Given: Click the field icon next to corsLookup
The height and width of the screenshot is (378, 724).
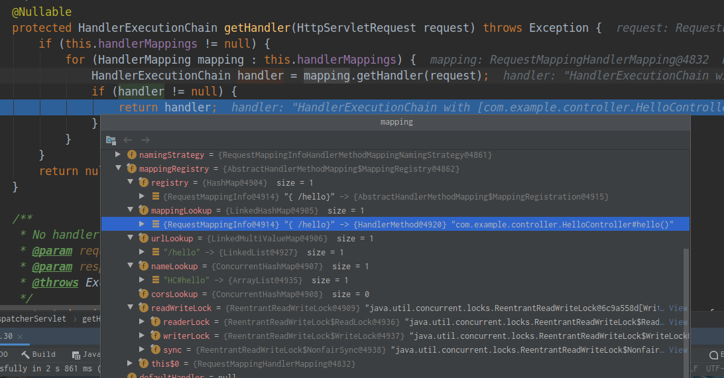Looking at the screenshot, I should click(x=143, y=294).
